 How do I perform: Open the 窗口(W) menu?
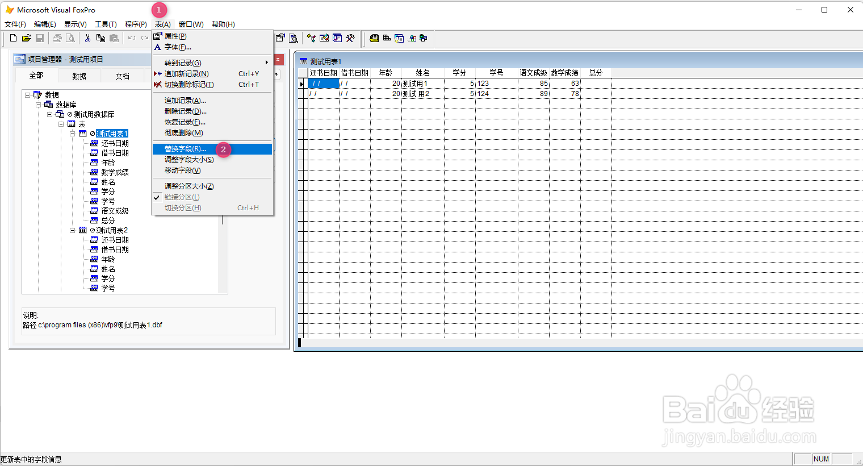[191, 24]
